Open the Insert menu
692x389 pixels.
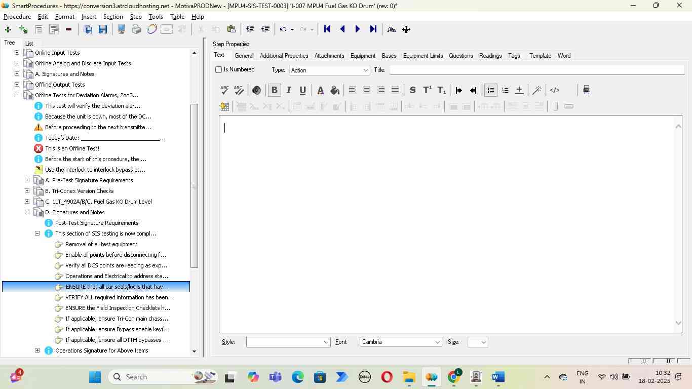click(89, 17)
